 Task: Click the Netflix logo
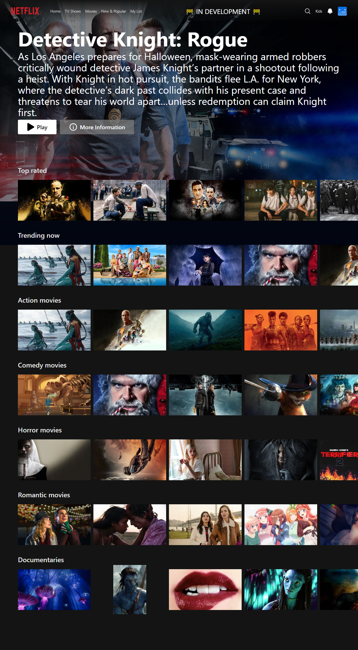pos(25,11)
